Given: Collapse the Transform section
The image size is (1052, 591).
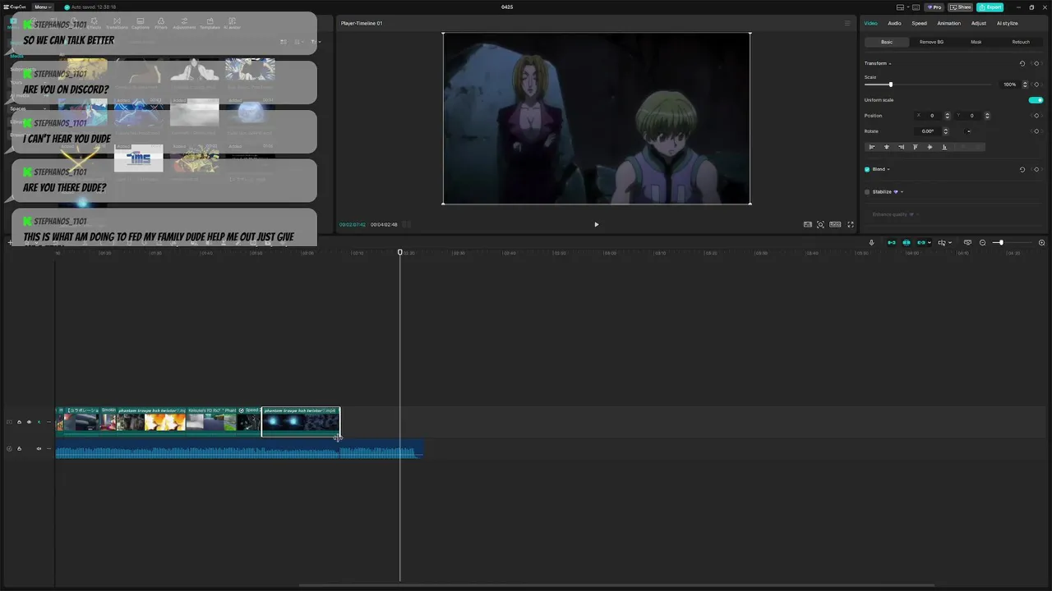Looking at the screenshot, I should 889,63.
